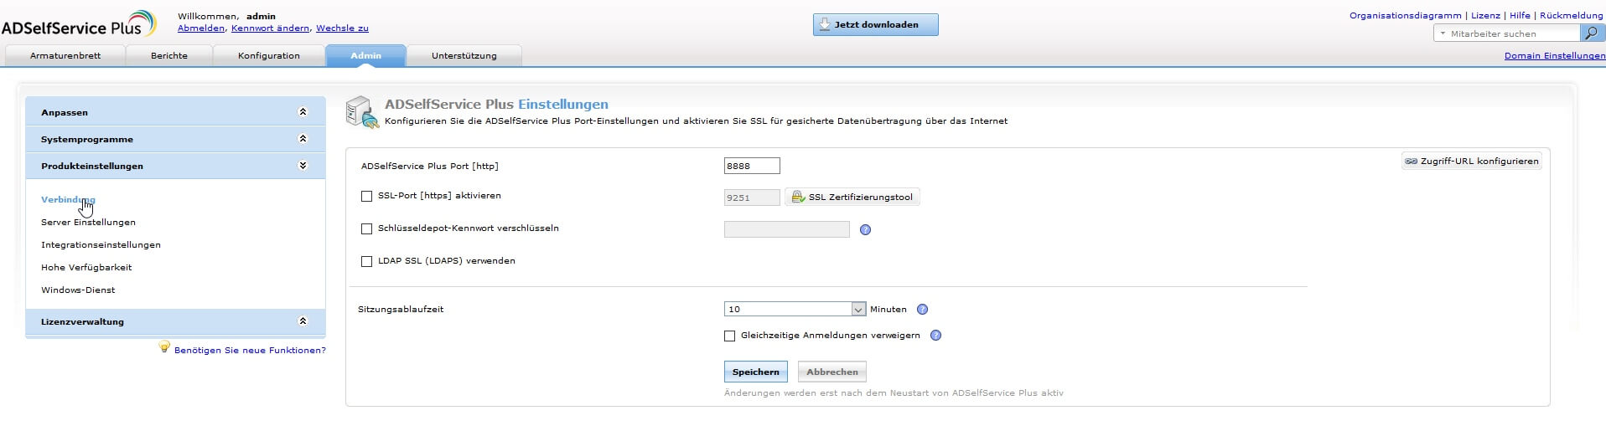This screenshot has height=431, width=1606.
Task: Open Integrationseinstellungen in sidebar
Action: [101, 244]
